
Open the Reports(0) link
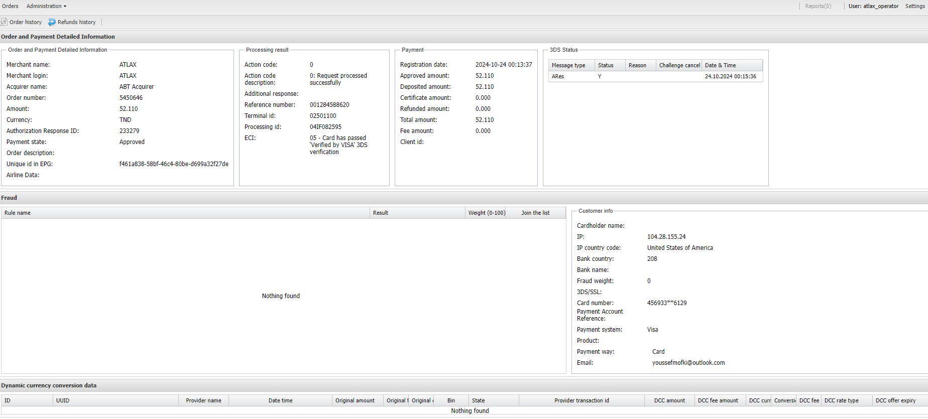point(818,6)
